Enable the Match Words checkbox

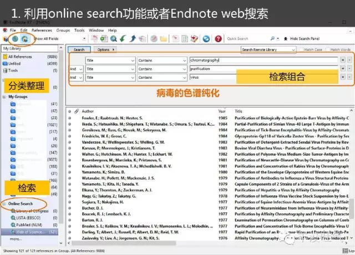click(327, 50)
